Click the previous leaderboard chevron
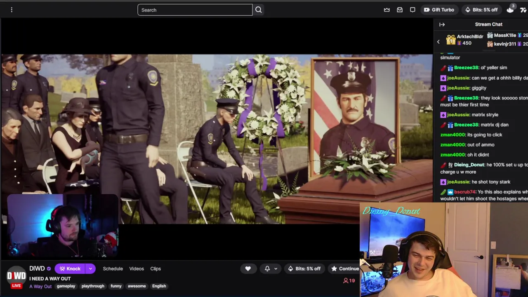 point(438,42)
